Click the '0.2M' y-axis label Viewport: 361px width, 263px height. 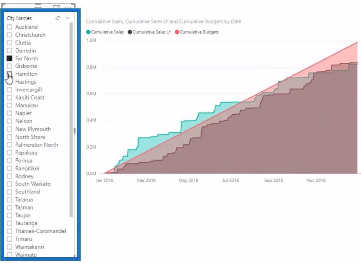click(91, 147)
